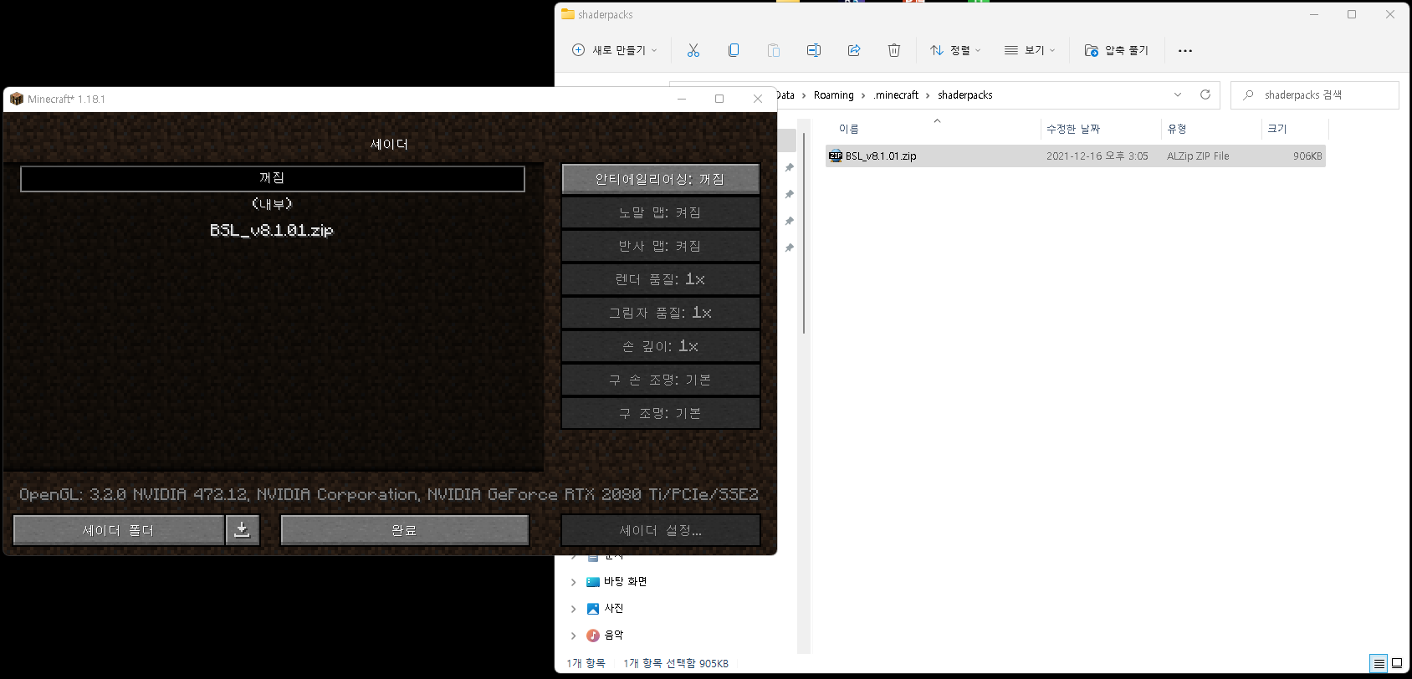Open the 정렬 sort dropdown

(955, 50)
